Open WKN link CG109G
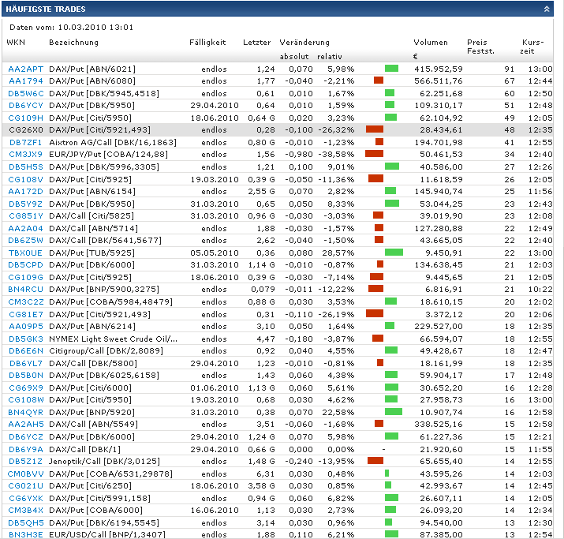Image resolution: width=564 pixels, height=539 pixels. click(25, 278)
